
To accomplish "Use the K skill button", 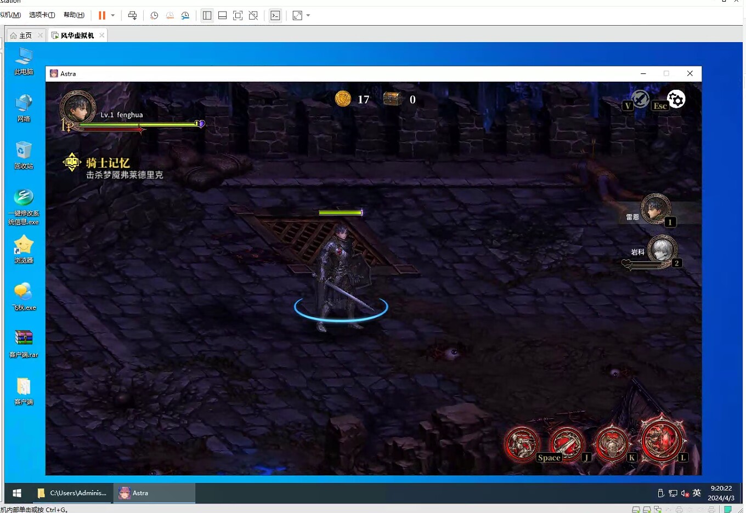I will pos(612,443).
